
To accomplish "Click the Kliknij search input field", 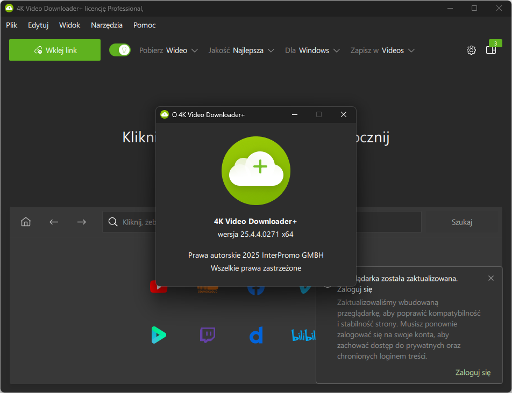I will 261,222.
